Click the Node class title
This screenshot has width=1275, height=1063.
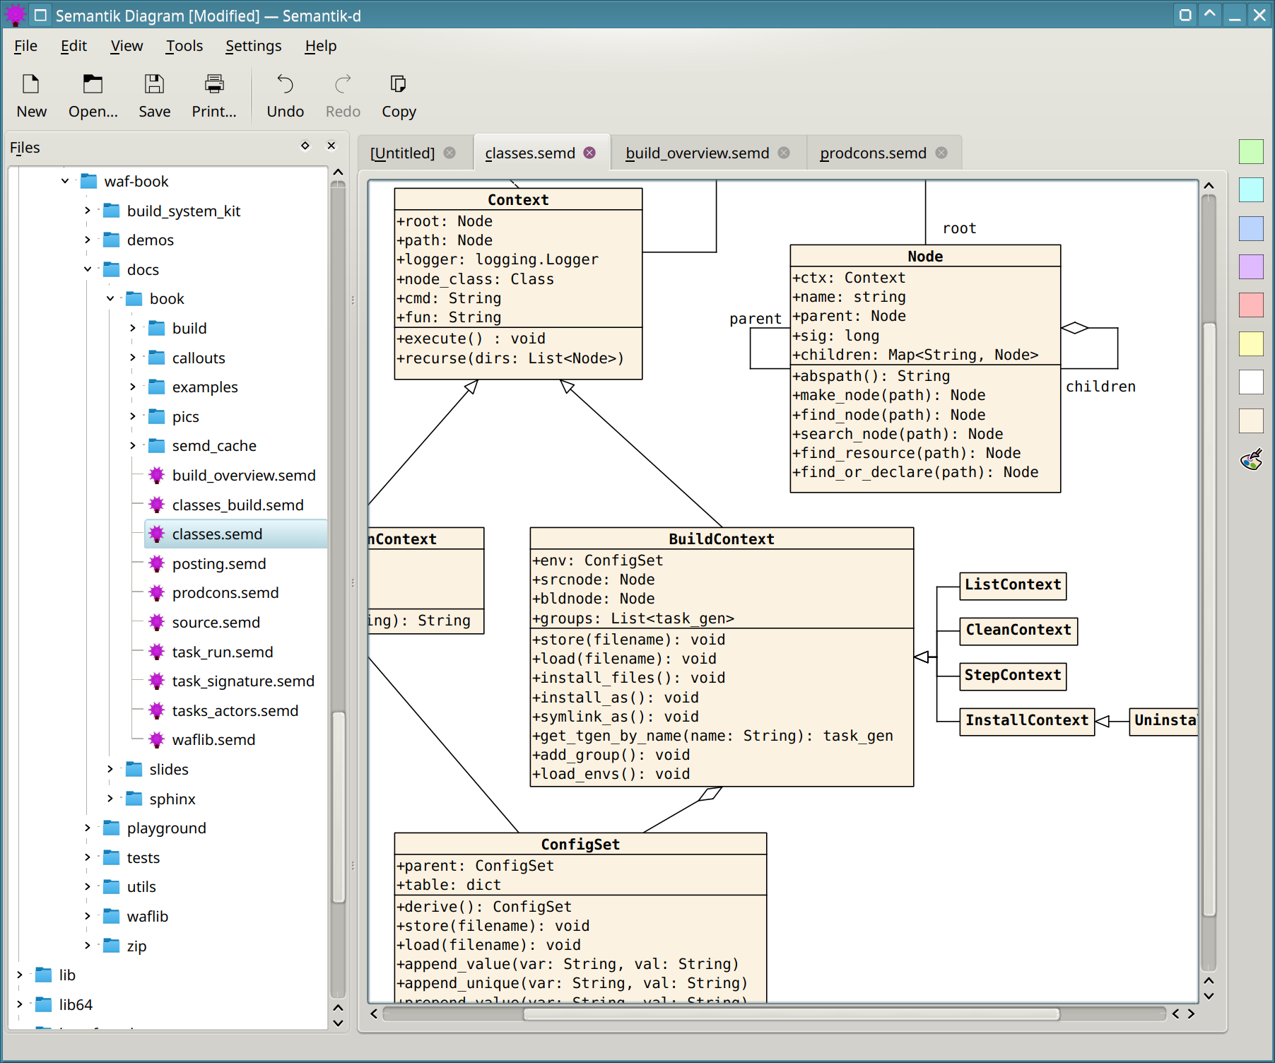pos(925,256)
